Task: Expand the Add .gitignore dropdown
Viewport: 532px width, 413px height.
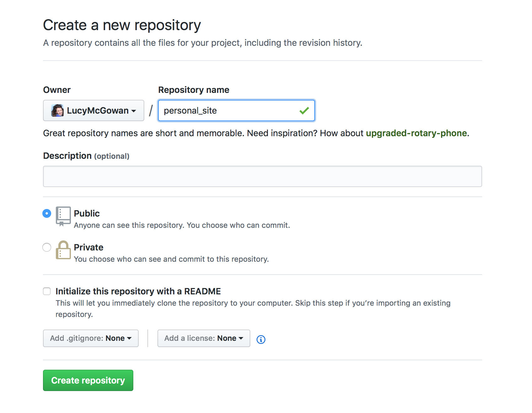Action: (91, 338)
